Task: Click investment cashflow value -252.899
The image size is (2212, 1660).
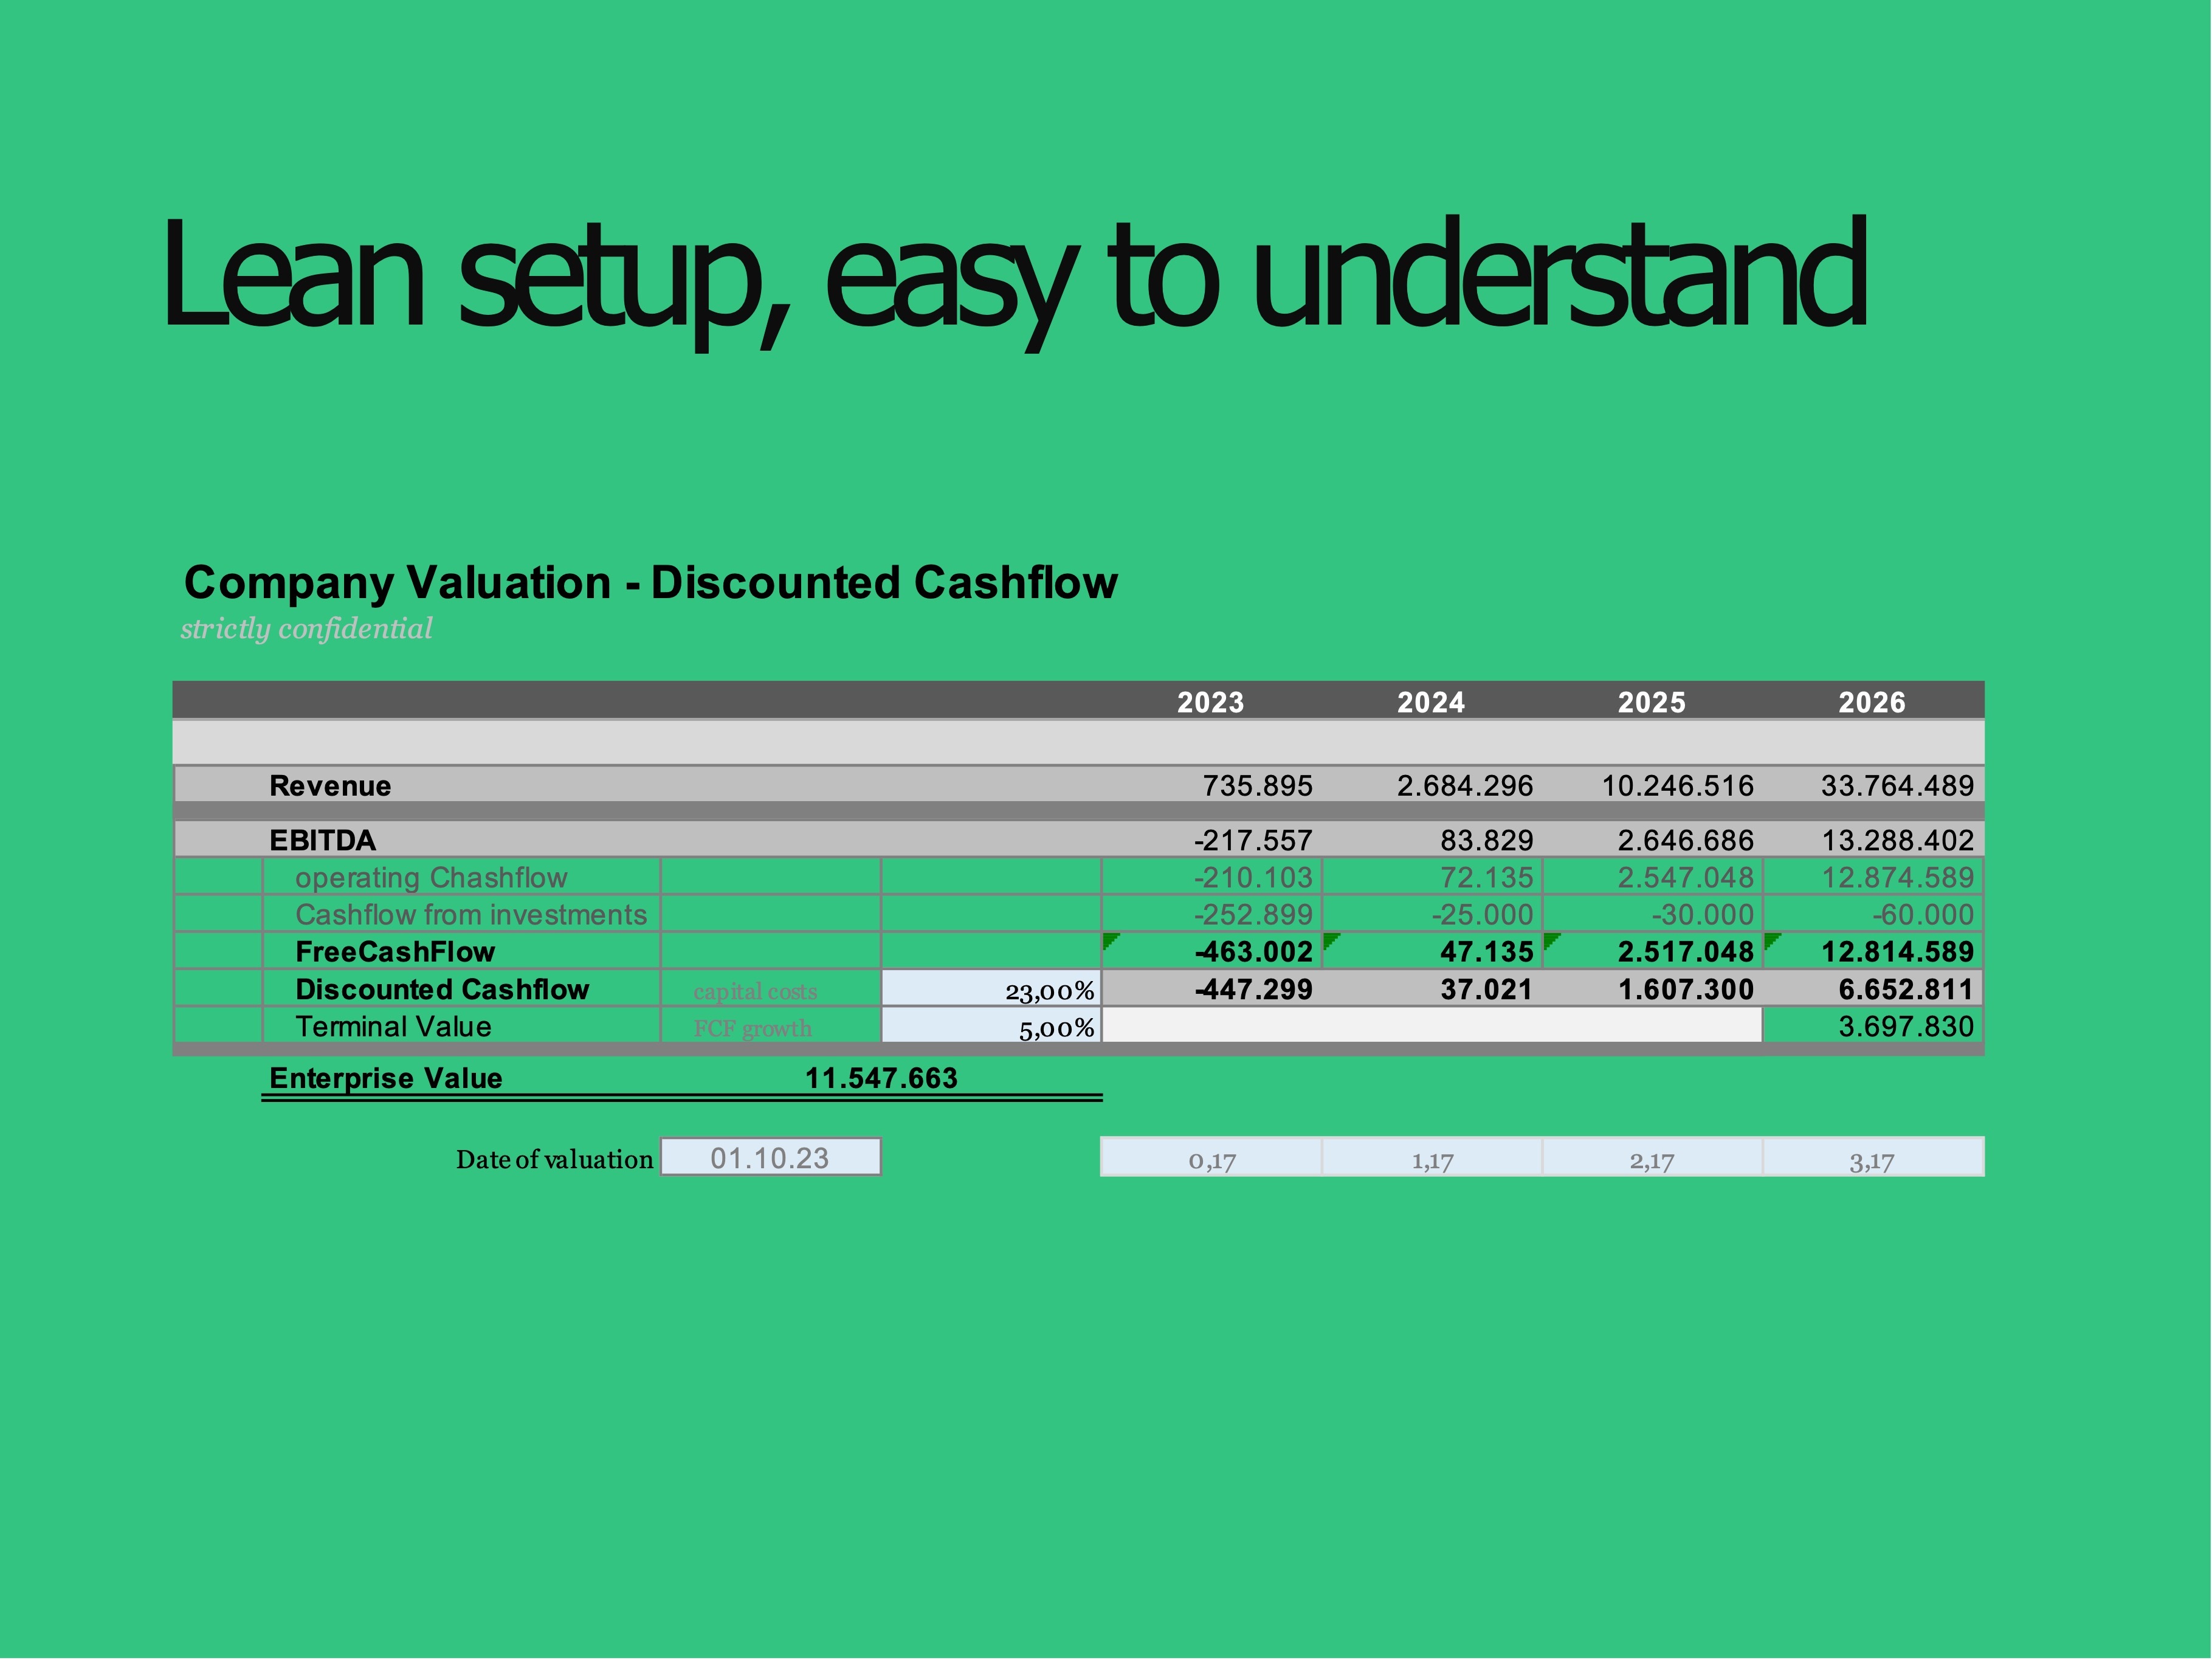Action: [x=1253, y=915]
